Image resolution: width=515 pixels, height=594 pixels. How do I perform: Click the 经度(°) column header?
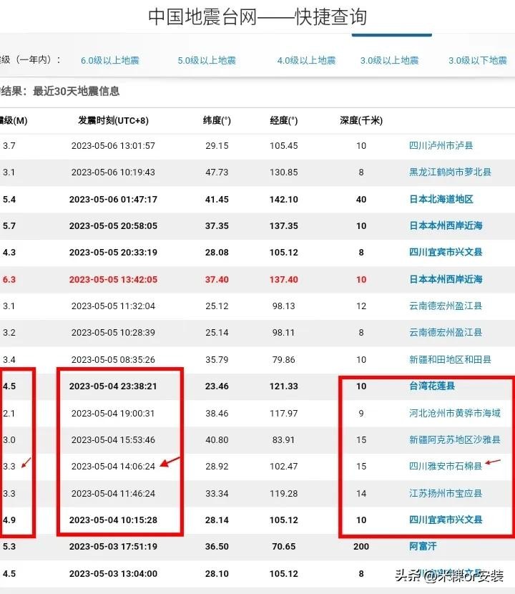click(284, 120)
